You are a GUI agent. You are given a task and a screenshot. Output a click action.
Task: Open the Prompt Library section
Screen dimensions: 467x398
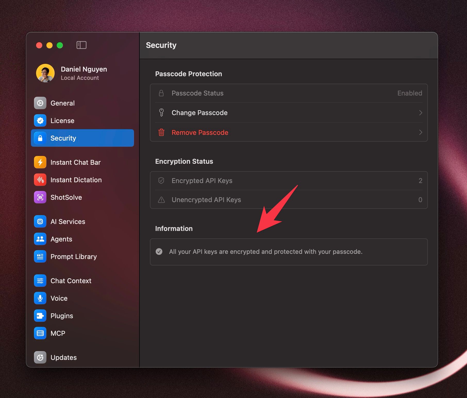coord(73,257)
